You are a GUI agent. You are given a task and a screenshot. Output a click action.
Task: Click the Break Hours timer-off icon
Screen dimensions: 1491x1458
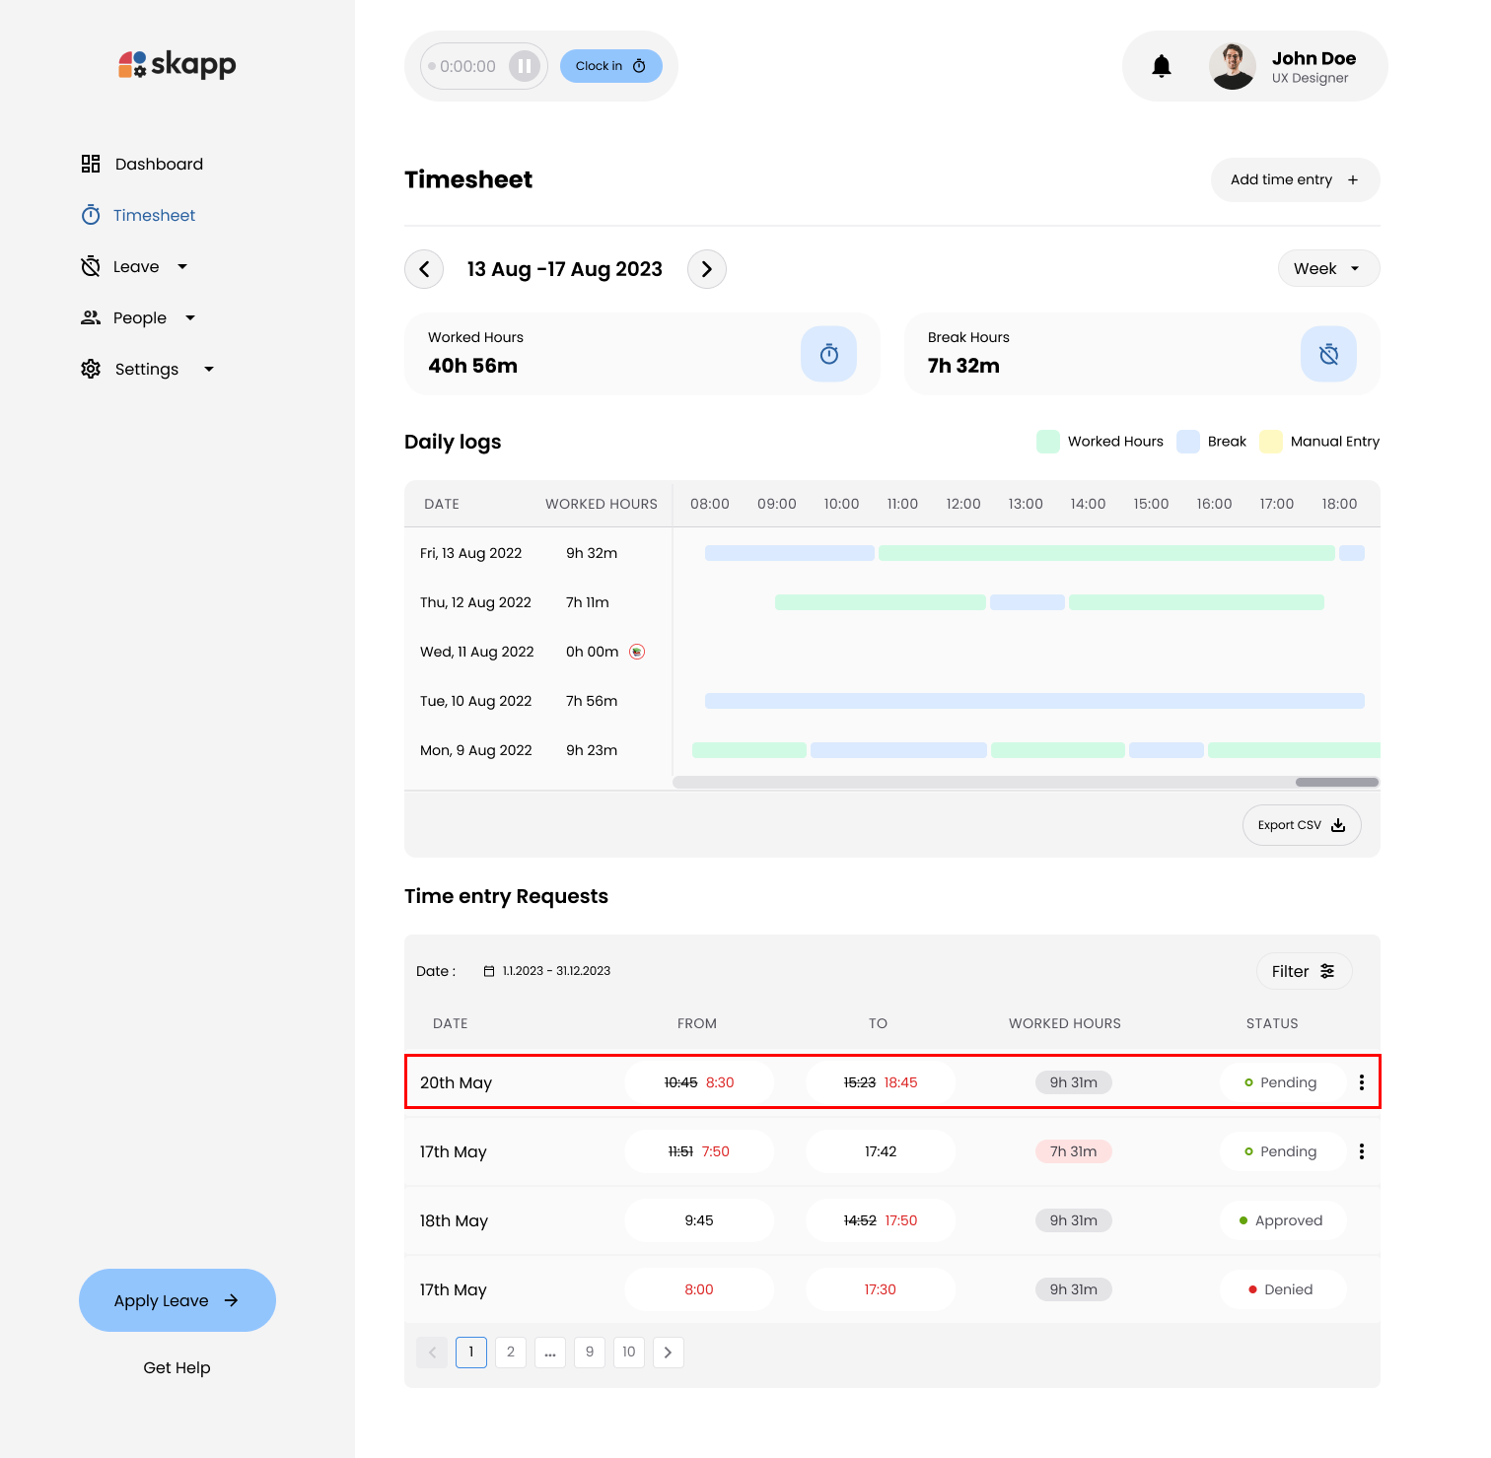coord(1328,354)
